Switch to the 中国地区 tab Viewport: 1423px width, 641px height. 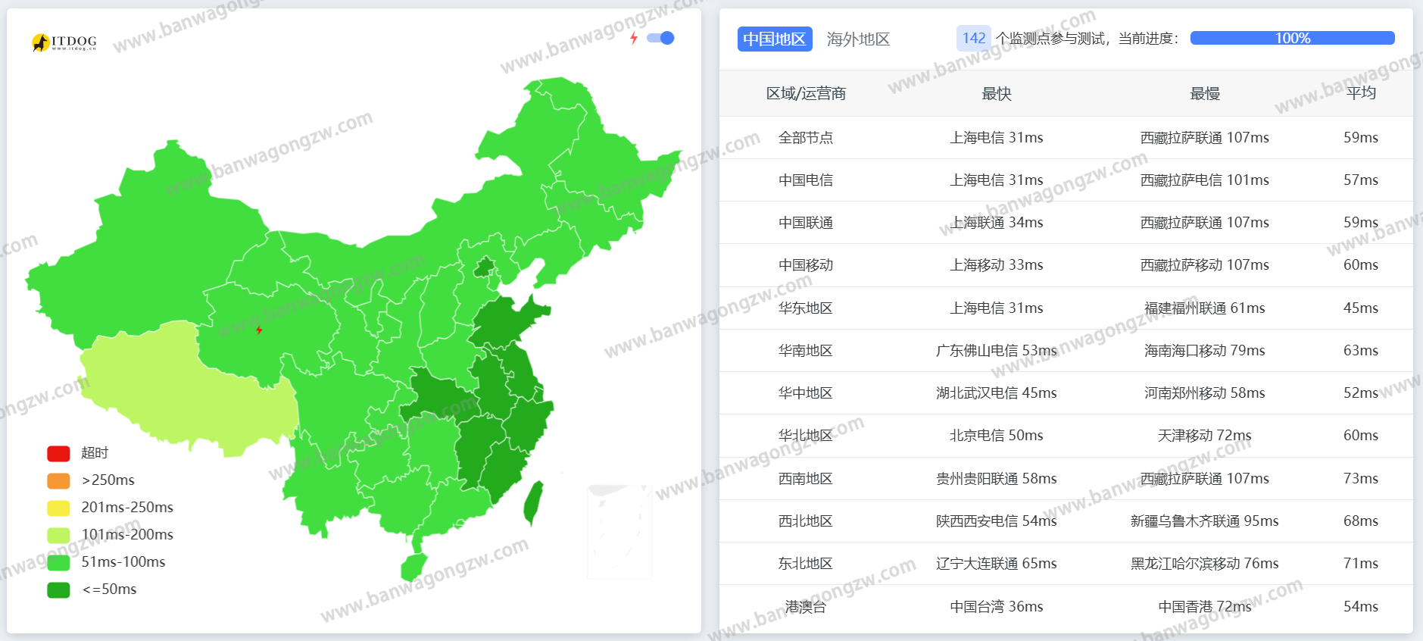pyautogui.click(x=774, y=39)
